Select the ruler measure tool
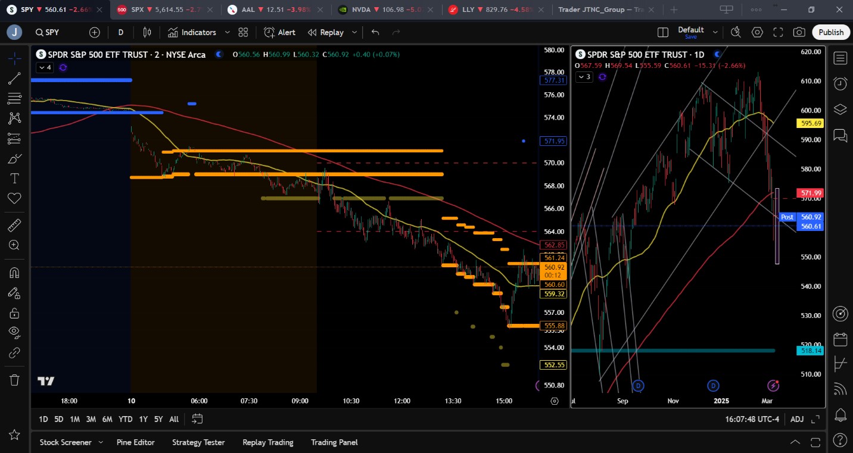Image resolution: width=853 pixels, height=453 pixels. [15, 225]
